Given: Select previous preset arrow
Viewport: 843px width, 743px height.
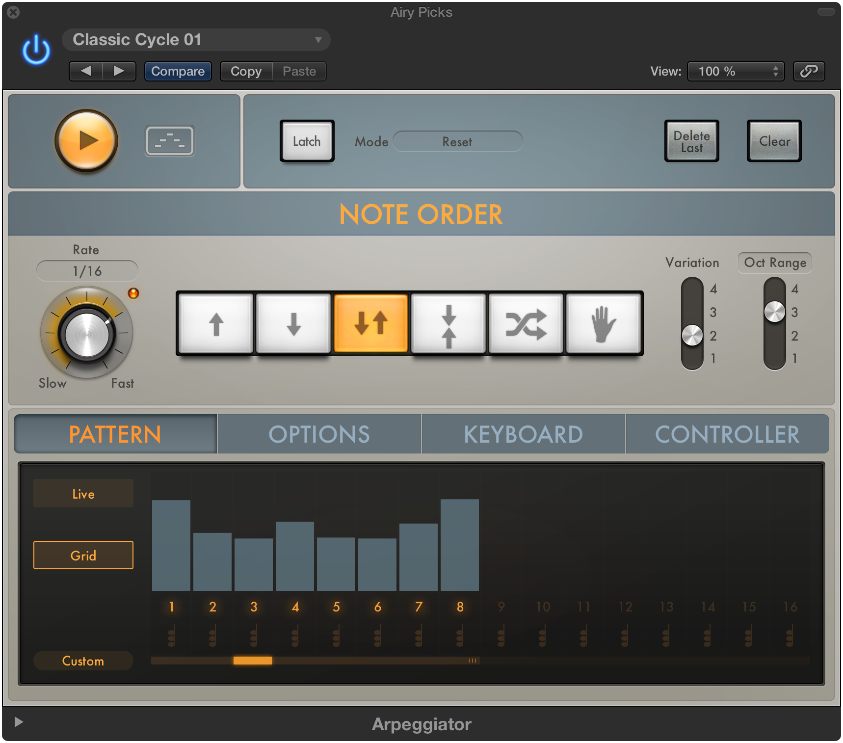Looking at the screenshot, I should [x=86, y=71].
